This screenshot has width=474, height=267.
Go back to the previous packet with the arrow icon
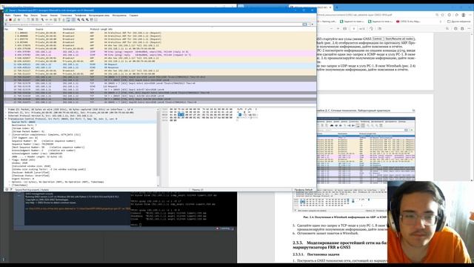(47, 19)
